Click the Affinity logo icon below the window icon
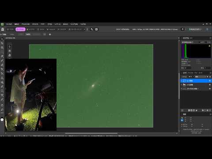 click(2, 30)
